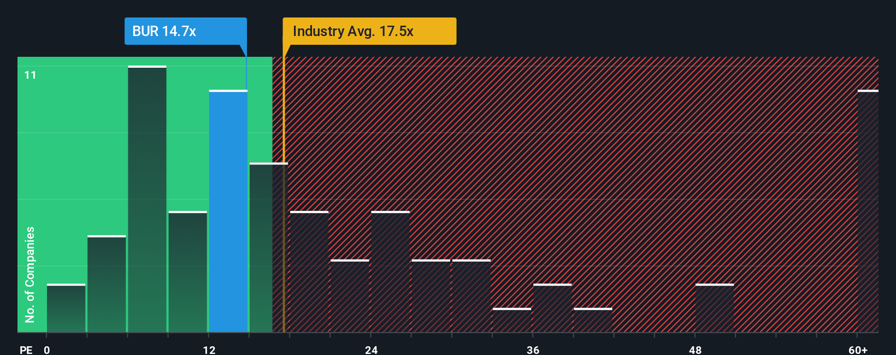The width and height of the screenshot is (896, 355).
Task: Click the y-axis value 11
Action: pyautogui.click(x=31, y=75)
